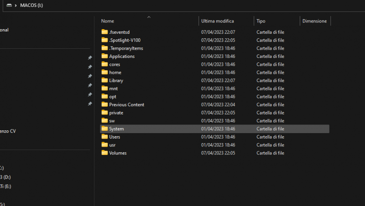Click the Volumes folder icon
The width and height of the screenshot is (365, 206).
(104, 153)
